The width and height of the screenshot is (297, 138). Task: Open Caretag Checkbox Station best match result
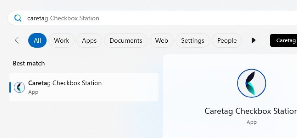(84, 87)
